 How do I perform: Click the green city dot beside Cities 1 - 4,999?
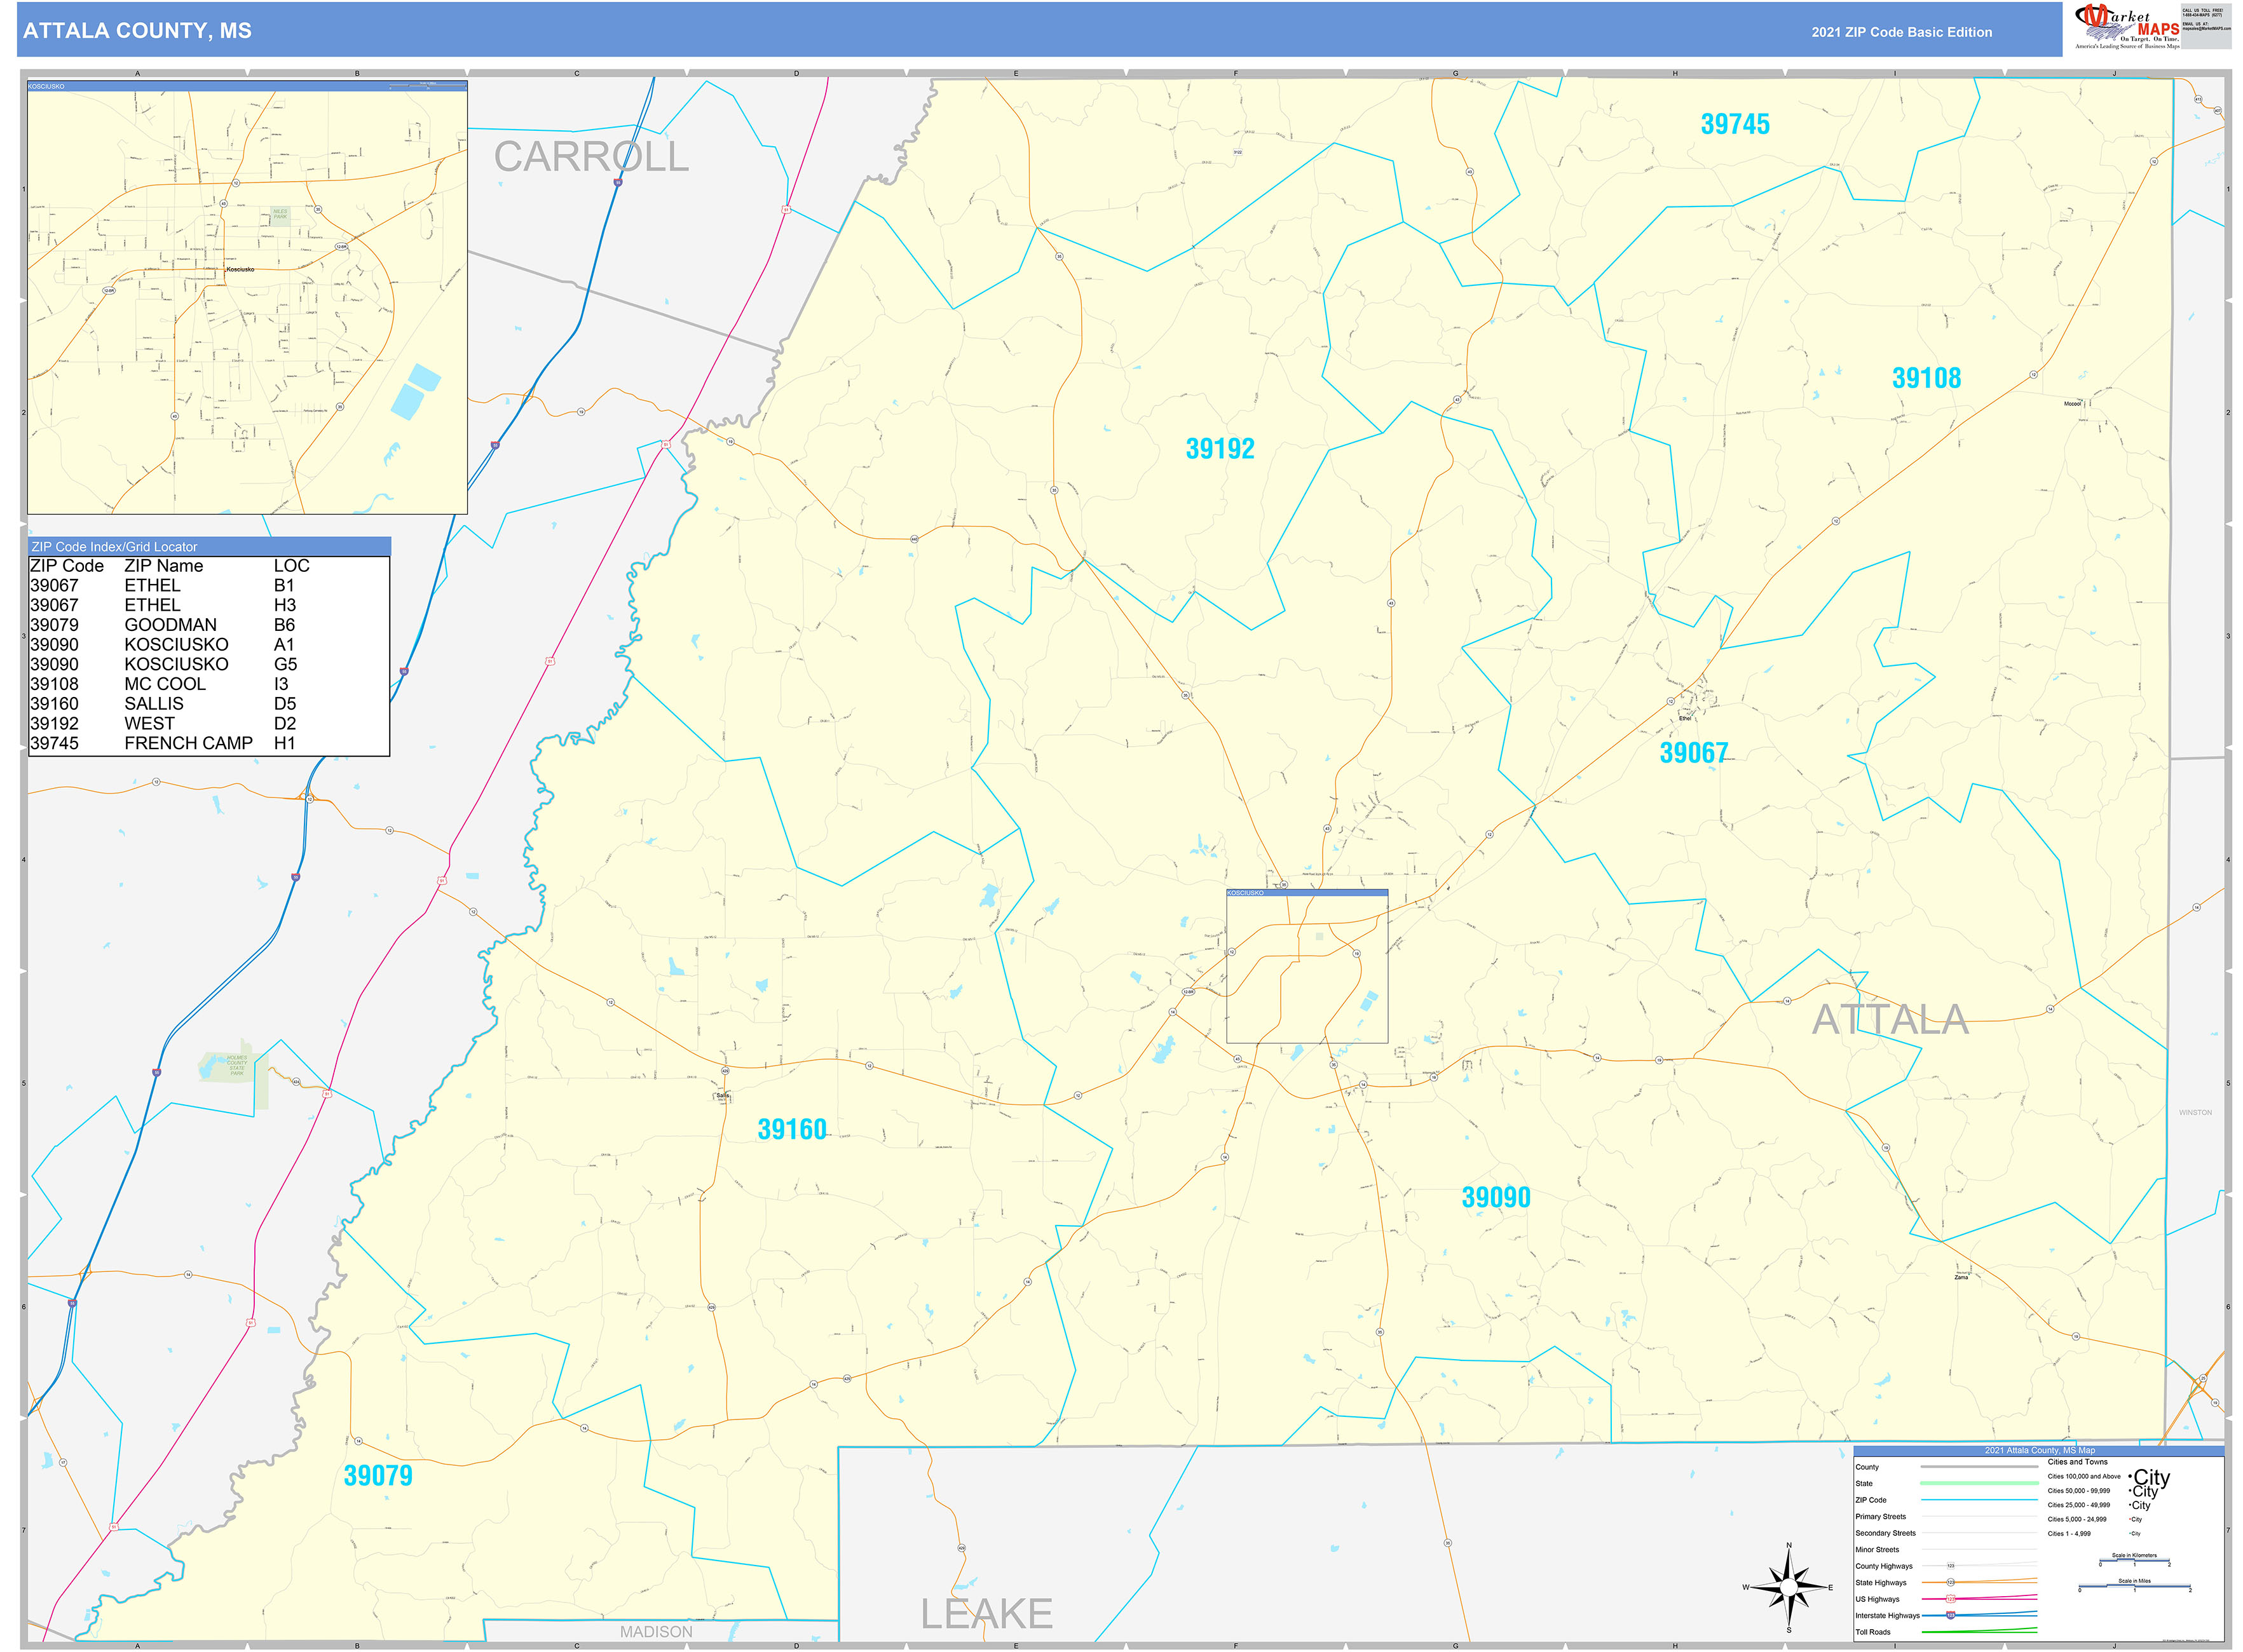coord(2130,1533)
